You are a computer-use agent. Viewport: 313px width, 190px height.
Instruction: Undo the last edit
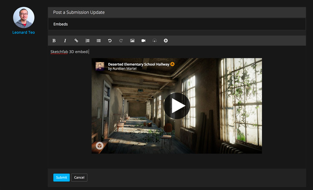(x=110, y=41)
